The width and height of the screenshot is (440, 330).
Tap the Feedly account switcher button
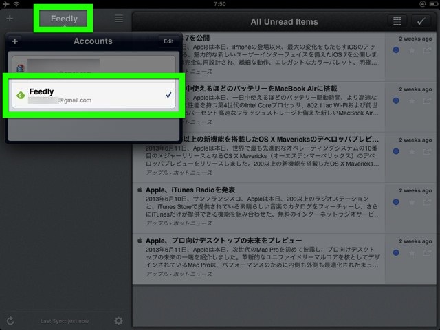63,19
